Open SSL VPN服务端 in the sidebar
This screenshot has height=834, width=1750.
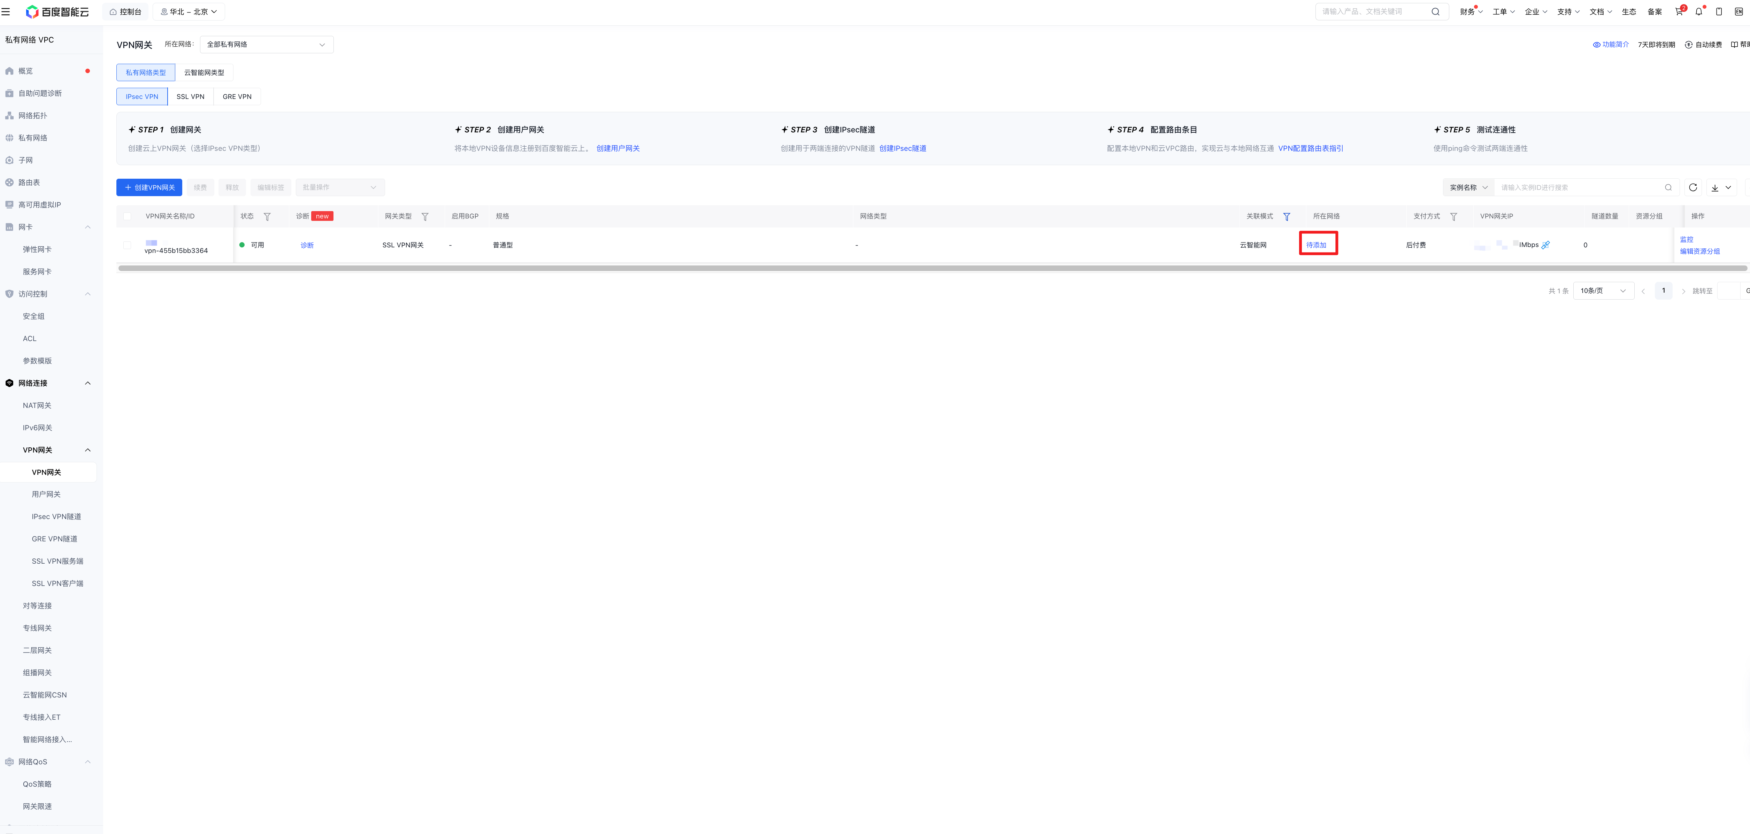(58, 562)
